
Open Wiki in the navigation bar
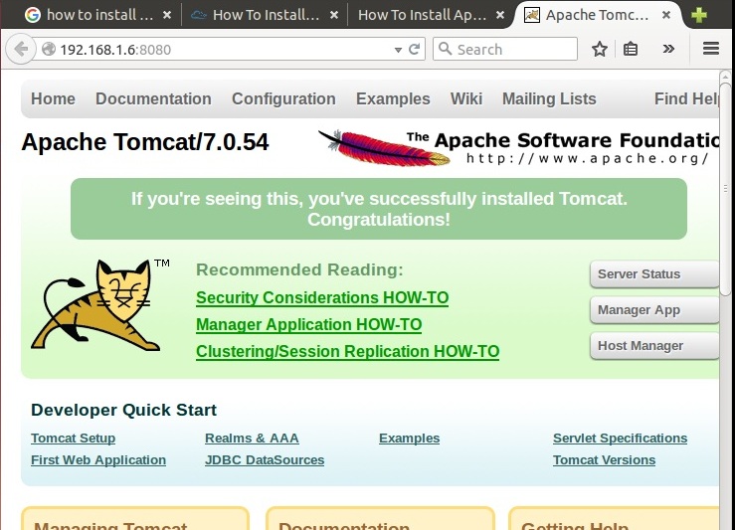pyautogui.click(x=466, y=98)
